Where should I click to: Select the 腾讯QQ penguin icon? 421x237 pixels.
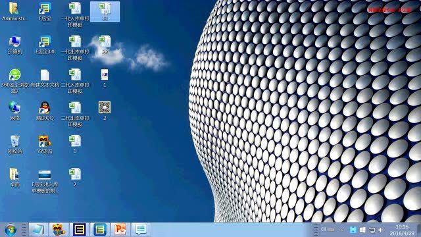pyautogui.click(x=45, y=111)
